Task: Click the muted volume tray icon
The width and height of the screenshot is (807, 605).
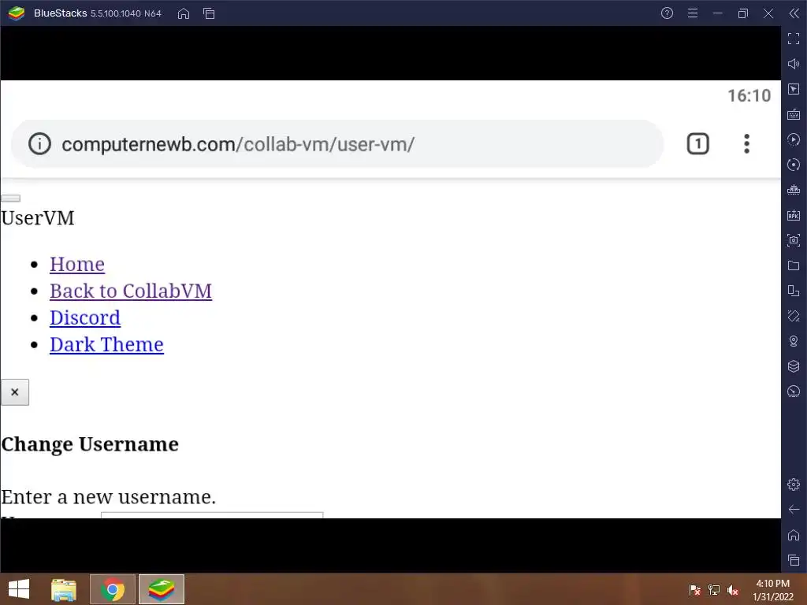Action: [x=733, y=589]
